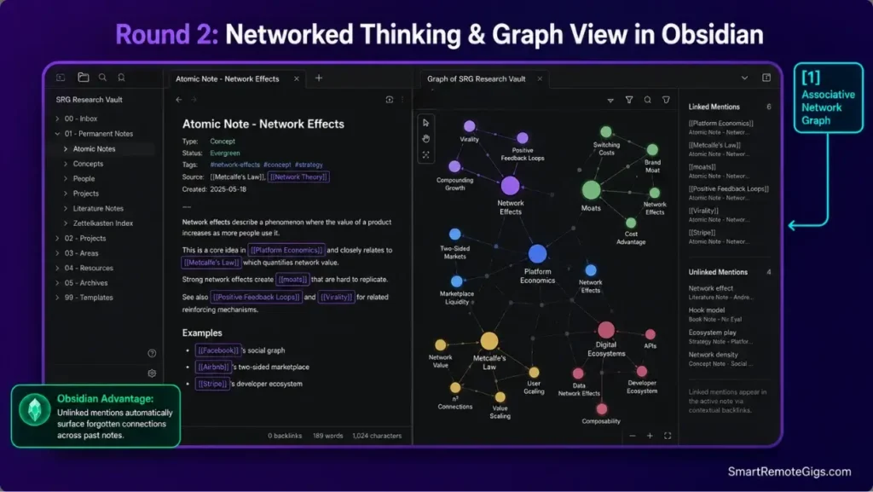Expand the 04 - Resources folder
The height and width of the screenshot is (492, 873).
(x=57, y=269)
